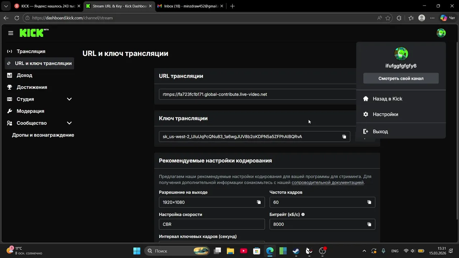The width and height of the screenshot is (459, 258).
Task: Open the tab search dropdown
Action: 6,6
